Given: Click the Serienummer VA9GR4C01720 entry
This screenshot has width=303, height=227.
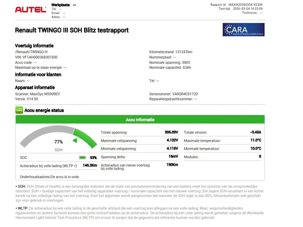Looking at the screenshot, I should pyautogui.click(x=173, y=94).
